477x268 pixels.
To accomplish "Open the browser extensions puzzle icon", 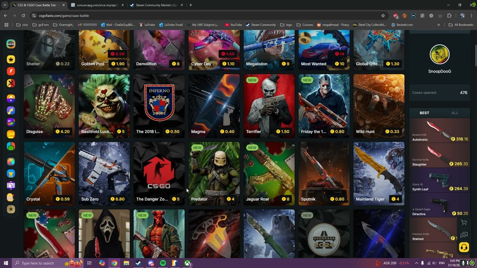I will [449, 16].
